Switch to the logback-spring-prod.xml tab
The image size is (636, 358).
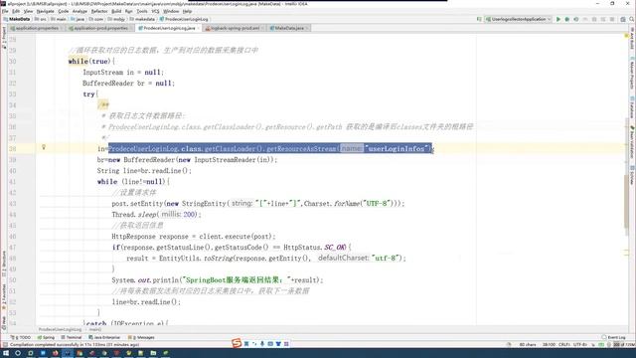235,28
